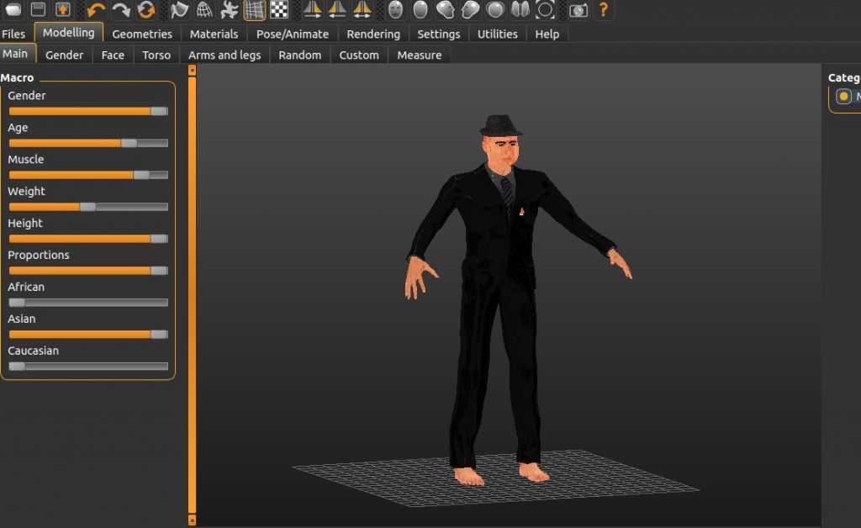
Task: Open the Geometries tab
Action: pos(142,34)
